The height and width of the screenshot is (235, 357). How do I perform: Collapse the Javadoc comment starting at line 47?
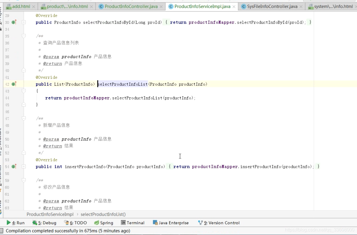[x=24, y=118]
